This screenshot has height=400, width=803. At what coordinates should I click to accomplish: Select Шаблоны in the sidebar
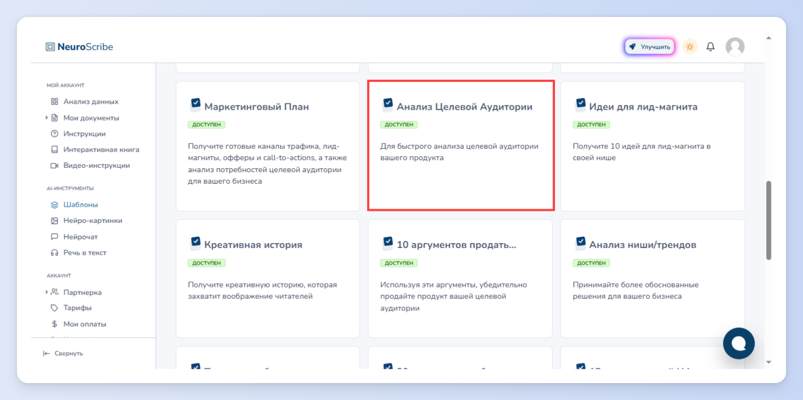[81, 205]
